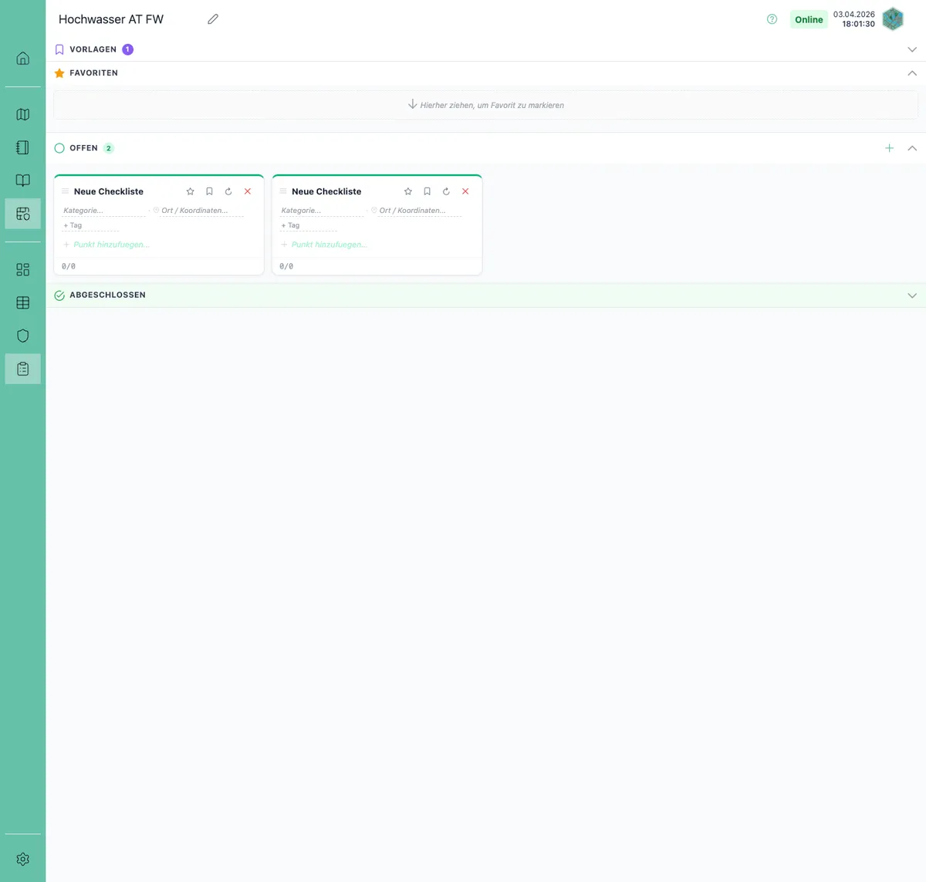
Task: Open the map view in sidebar
Action: tap(23, 114)
